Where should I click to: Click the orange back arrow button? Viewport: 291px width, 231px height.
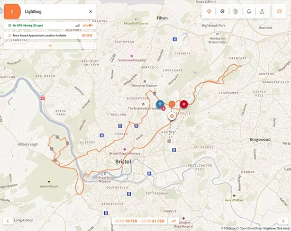click(x=12, y=12)
